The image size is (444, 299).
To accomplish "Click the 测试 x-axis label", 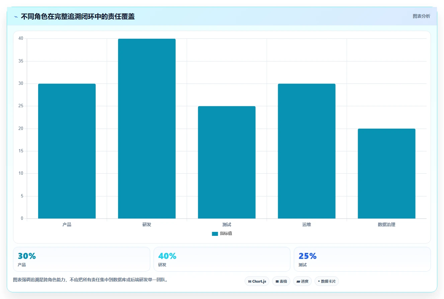I will tap(227, 225).
